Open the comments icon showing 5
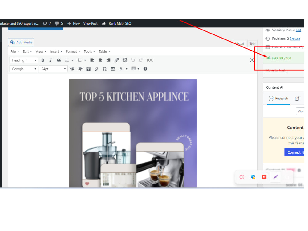The width and height of the screenshot is (308, 231). coord(59,23)
